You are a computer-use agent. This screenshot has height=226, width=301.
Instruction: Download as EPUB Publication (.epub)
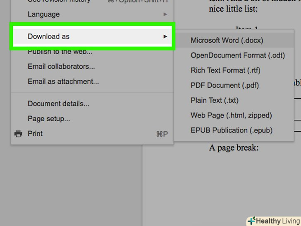tap(234, 130)
